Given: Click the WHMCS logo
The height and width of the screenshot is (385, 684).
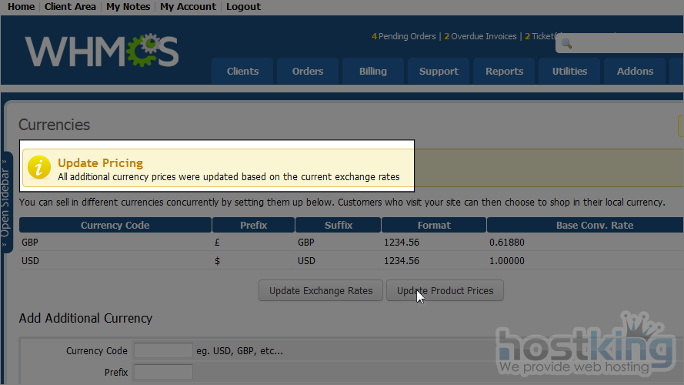Looking at the screenshot, I should pyautogui.click(x=102, y=51).
